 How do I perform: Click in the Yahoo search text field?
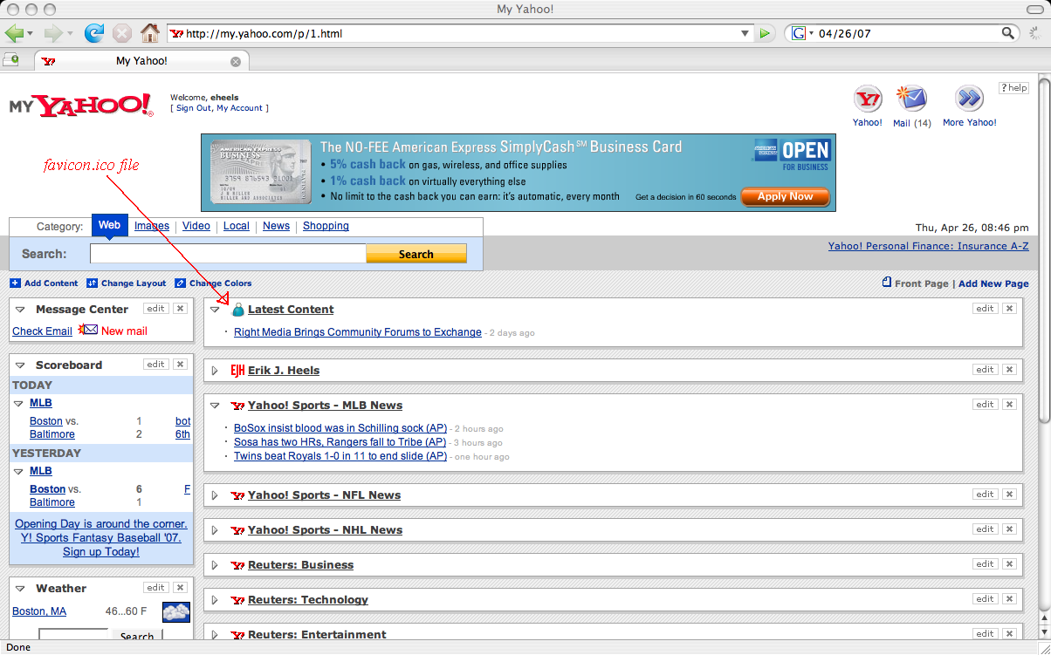pos(228,254)
